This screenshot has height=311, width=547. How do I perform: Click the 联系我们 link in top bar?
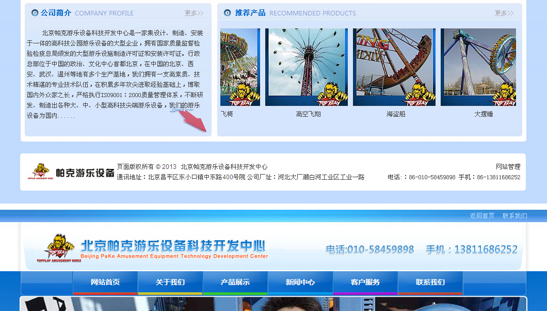point(515,216)
